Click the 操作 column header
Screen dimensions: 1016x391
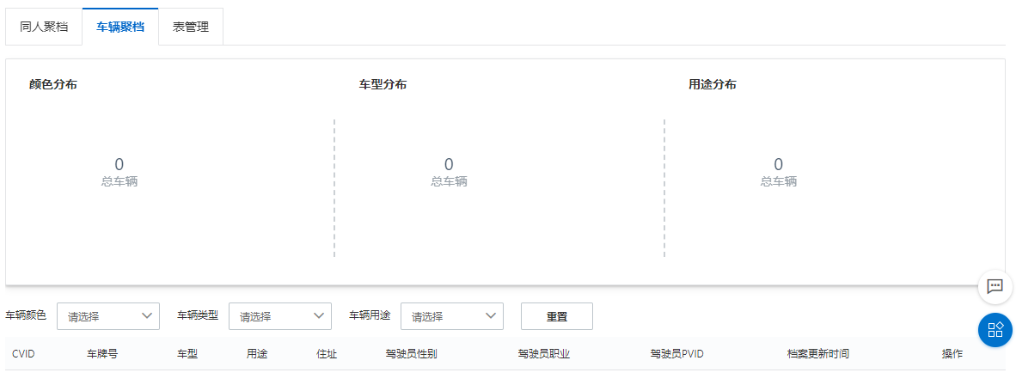(952, 354)
